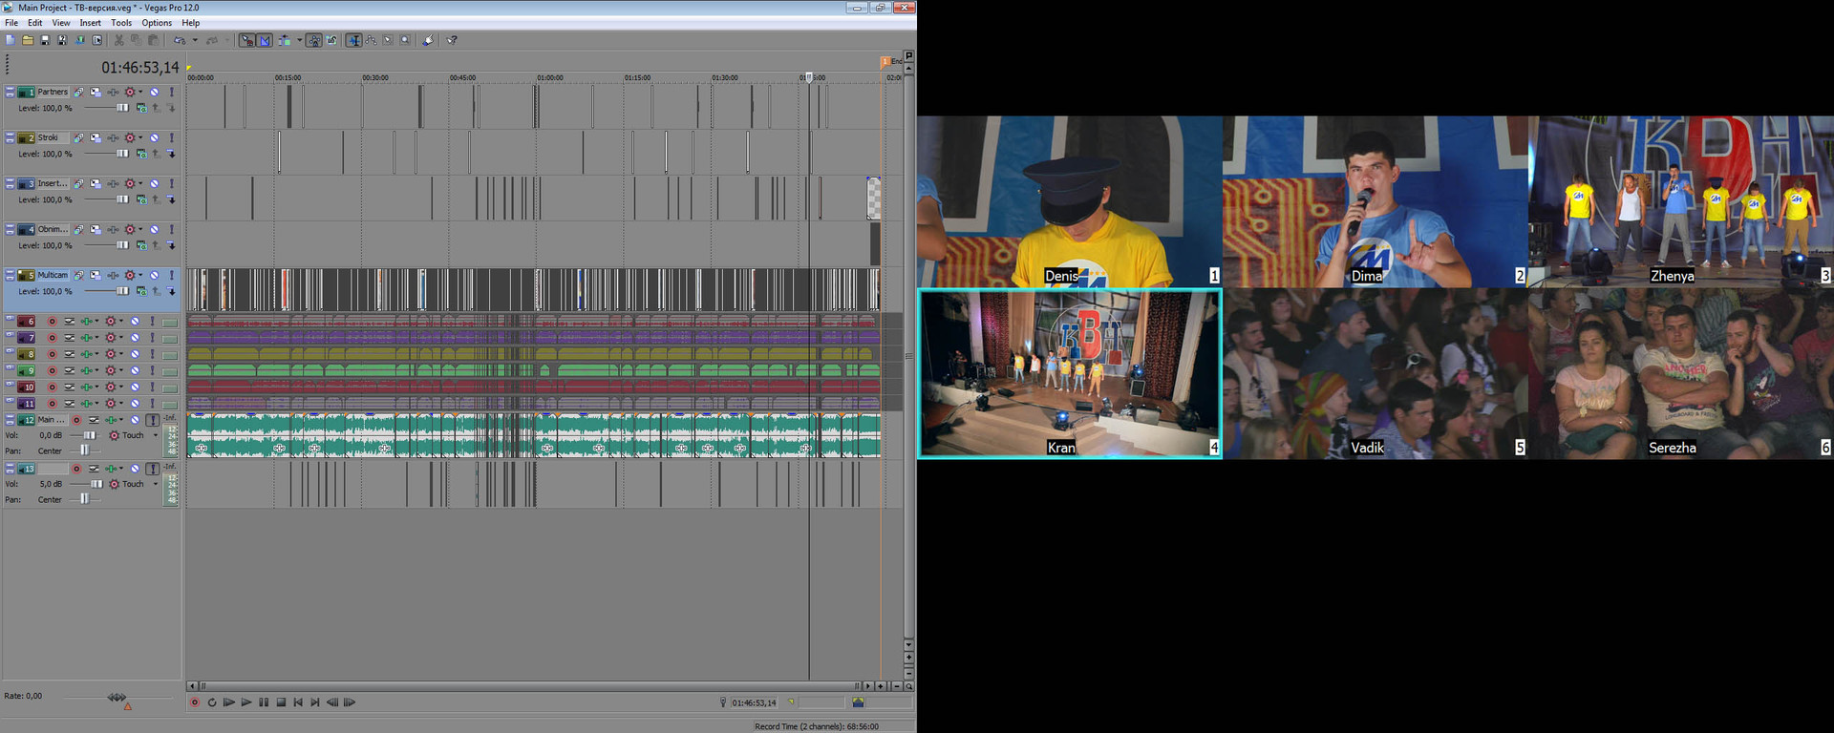Toggle Automatic Crossfades in the toolbar
This screenshot has width=1834, height=733.
(x=266, y=40)
